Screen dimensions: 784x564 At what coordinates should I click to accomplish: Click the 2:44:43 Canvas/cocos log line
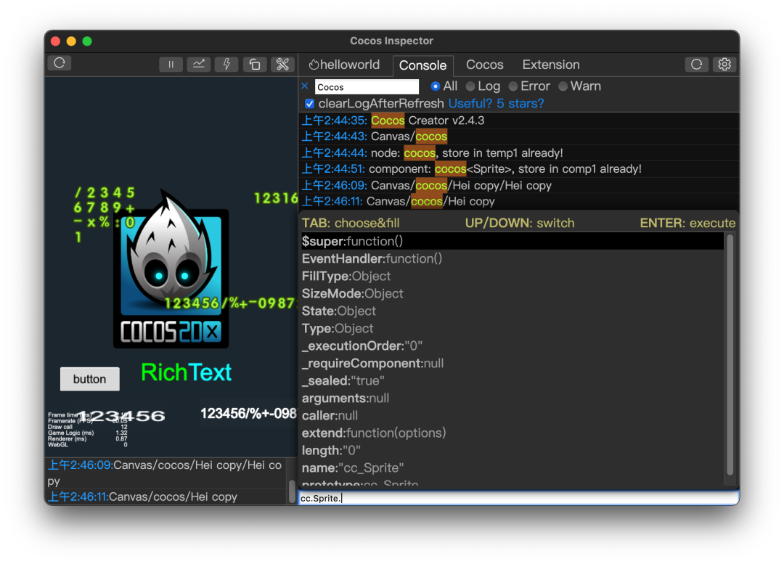pos(519,136)
